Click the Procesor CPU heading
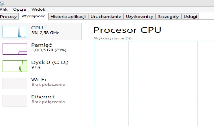Viewport: 214px width, 126px height. 127,30
